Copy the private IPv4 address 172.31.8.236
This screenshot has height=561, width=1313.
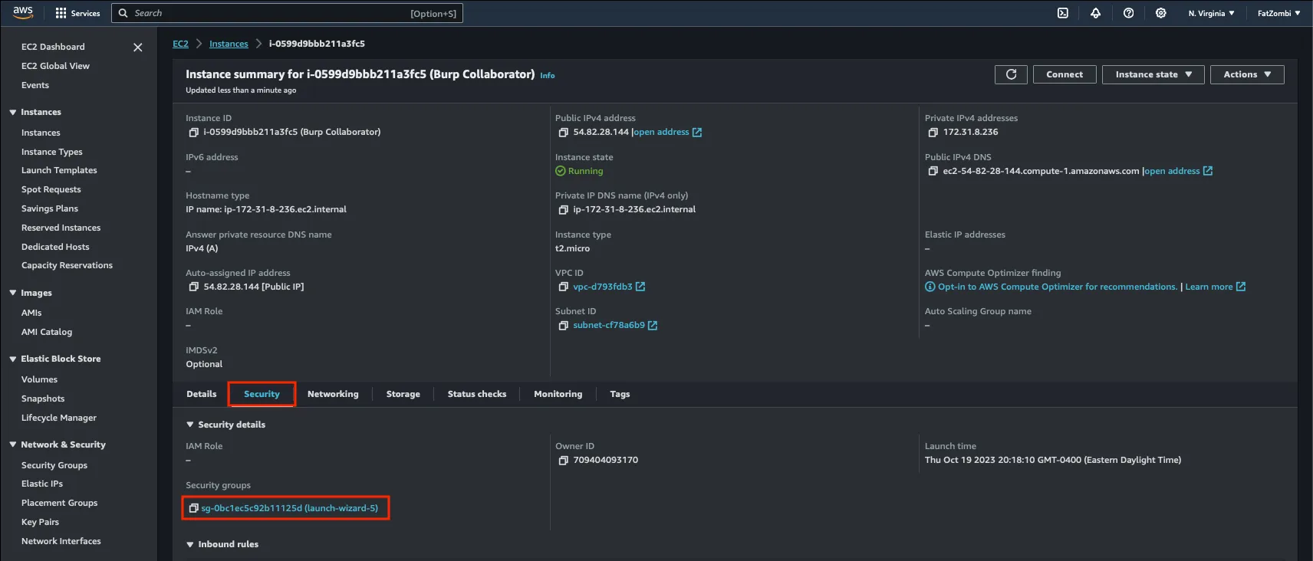[x=933, y=133]
